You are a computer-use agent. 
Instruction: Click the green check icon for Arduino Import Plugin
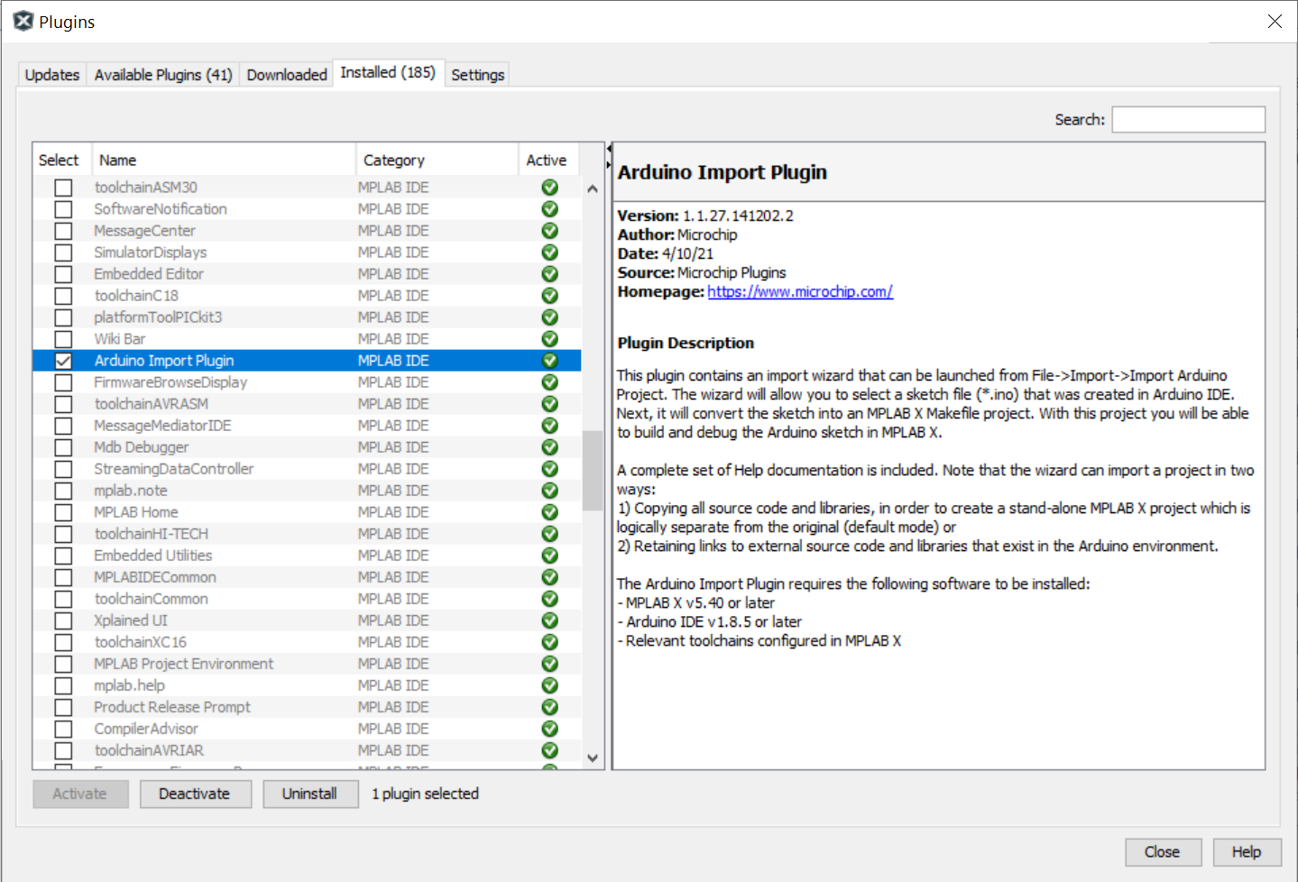pyautogui.click(x=549, y=361)
